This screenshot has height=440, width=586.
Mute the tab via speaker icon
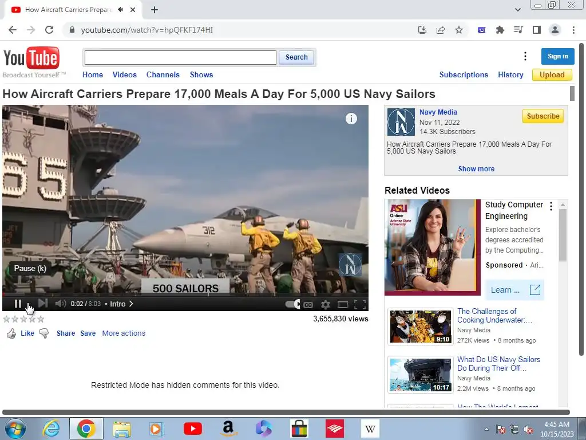pos(120,10)
